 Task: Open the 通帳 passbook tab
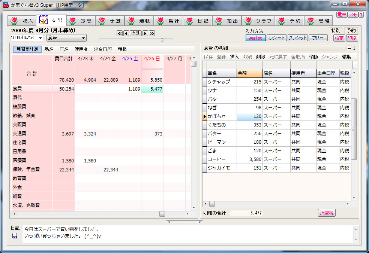point(139,21)
